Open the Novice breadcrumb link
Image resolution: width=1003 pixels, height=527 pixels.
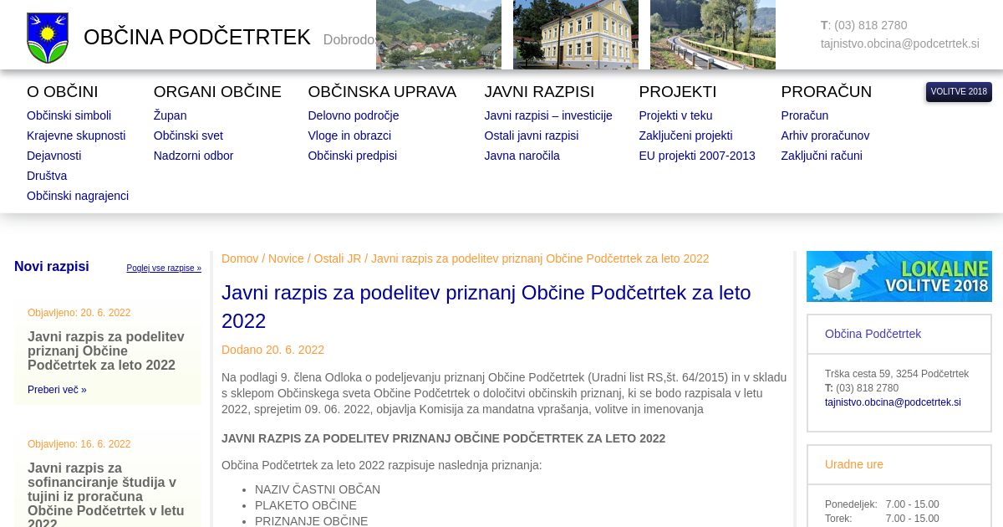click(x=286, y=258)
